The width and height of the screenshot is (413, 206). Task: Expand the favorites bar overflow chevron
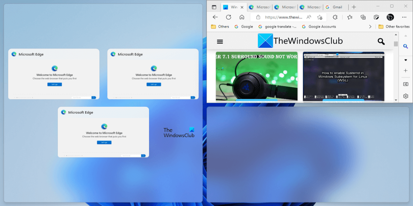tap(370, 26)
